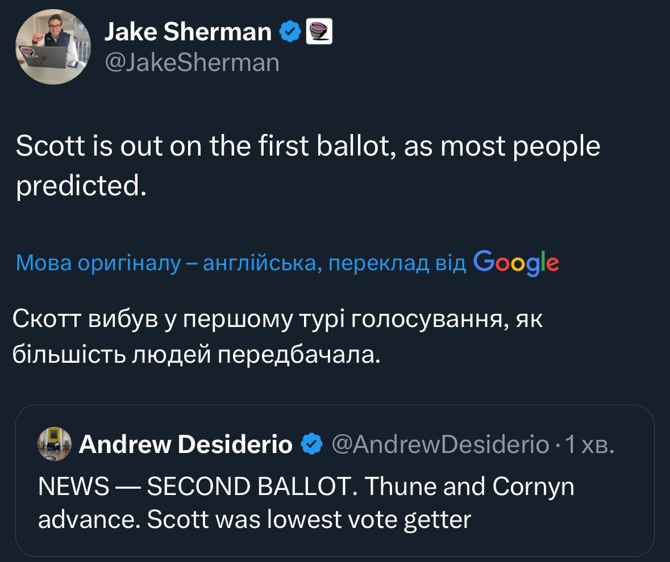Open the @AndrewDesiderio handle
Screen dimensions: 670x562
point(440,444)
